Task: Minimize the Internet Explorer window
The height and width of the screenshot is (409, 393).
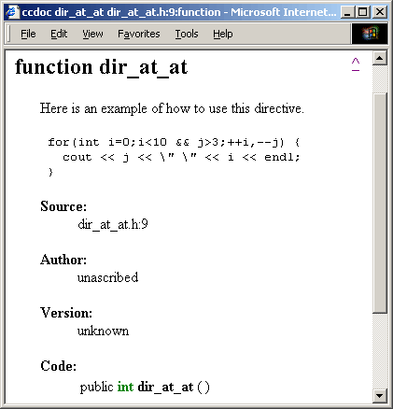Action: pyautogui.click(x=347, y=12)
